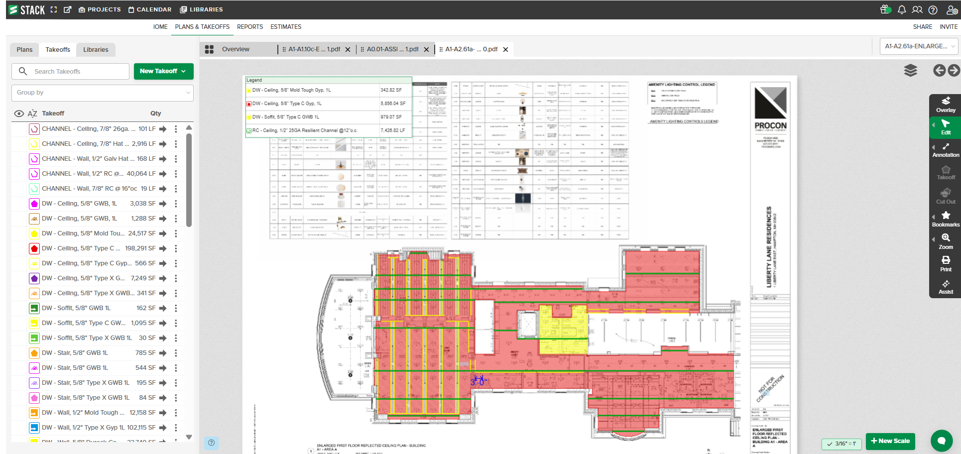Open the notifications bell
This screenshot has height=454, width=961.
point(902,9)
